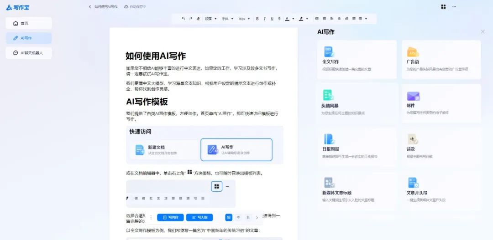The image size is (493, 240).
Task: Apply the font color (A) button
Action: pyautogui.click(x=287, y=19)
